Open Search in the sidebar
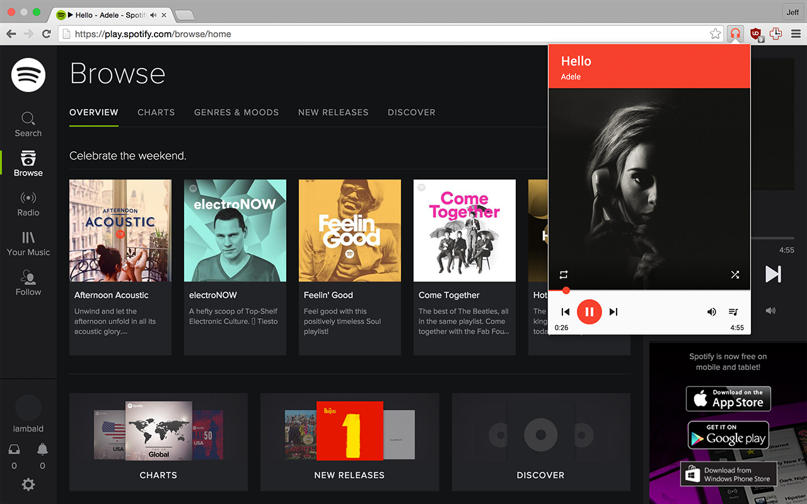 click(x=28, y=125)
